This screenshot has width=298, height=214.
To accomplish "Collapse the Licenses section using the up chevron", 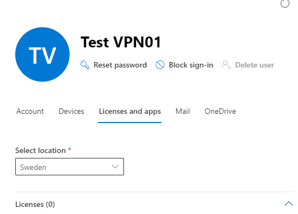I will coord(289,204).
